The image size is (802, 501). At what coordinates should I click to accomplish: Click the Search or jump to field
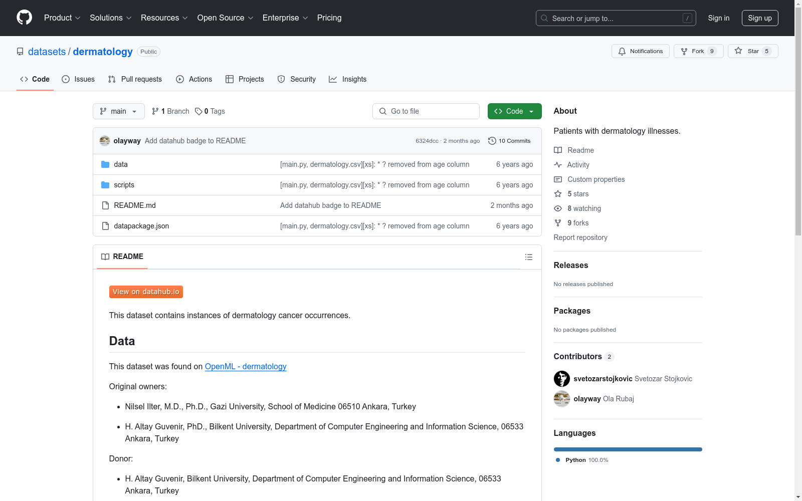click(x=616, y=18)
